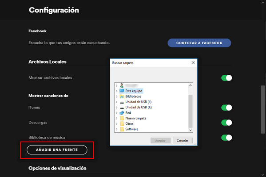The height and width of the screenshot is (177, 266).
Task: Expand the Bibliotecas node
Action: pos(116,96)
